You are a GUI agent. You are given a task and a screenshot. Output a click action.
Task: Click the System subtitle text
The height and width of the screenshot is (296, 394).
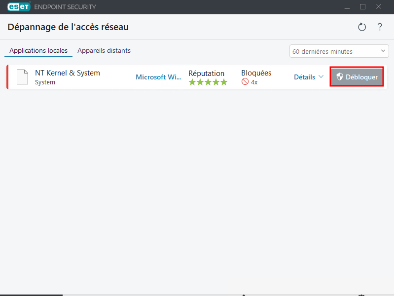(x=45, y=82)
